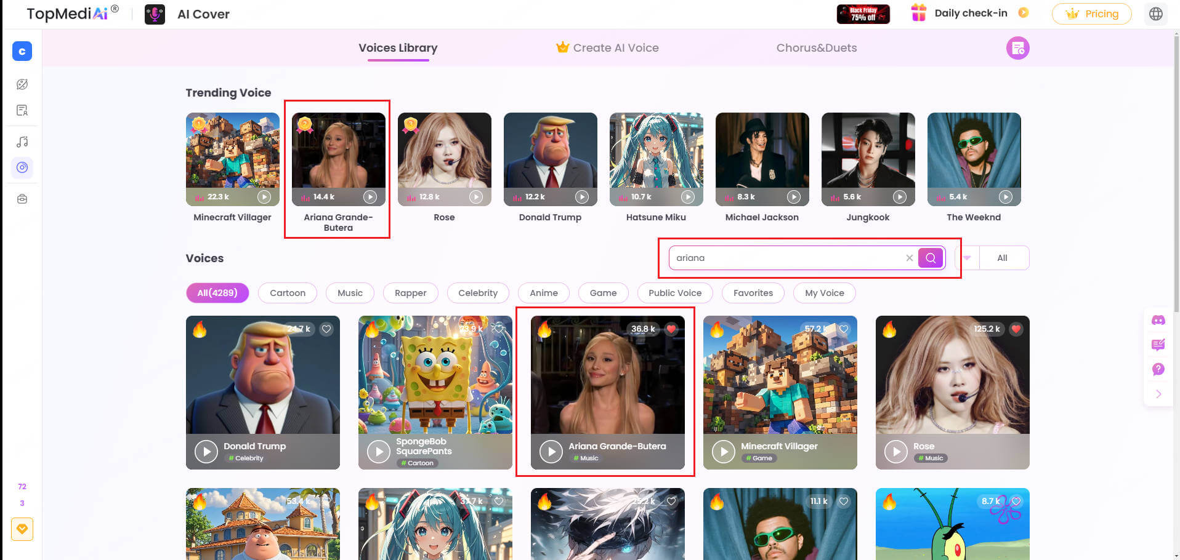Play The Weeknd trending preview

click(x=1006, y=197)
